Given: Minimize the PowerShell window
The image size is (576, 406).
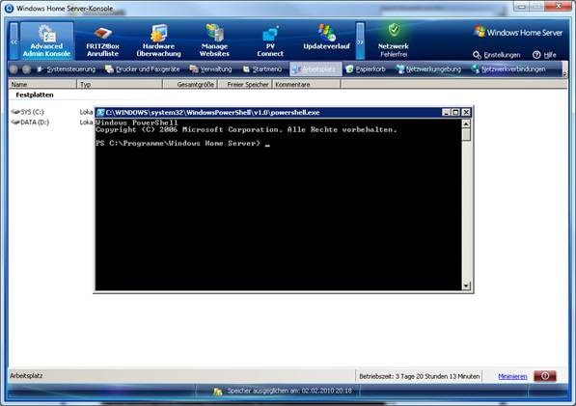Looking at the screenshot, I should (x=446, y=112).
